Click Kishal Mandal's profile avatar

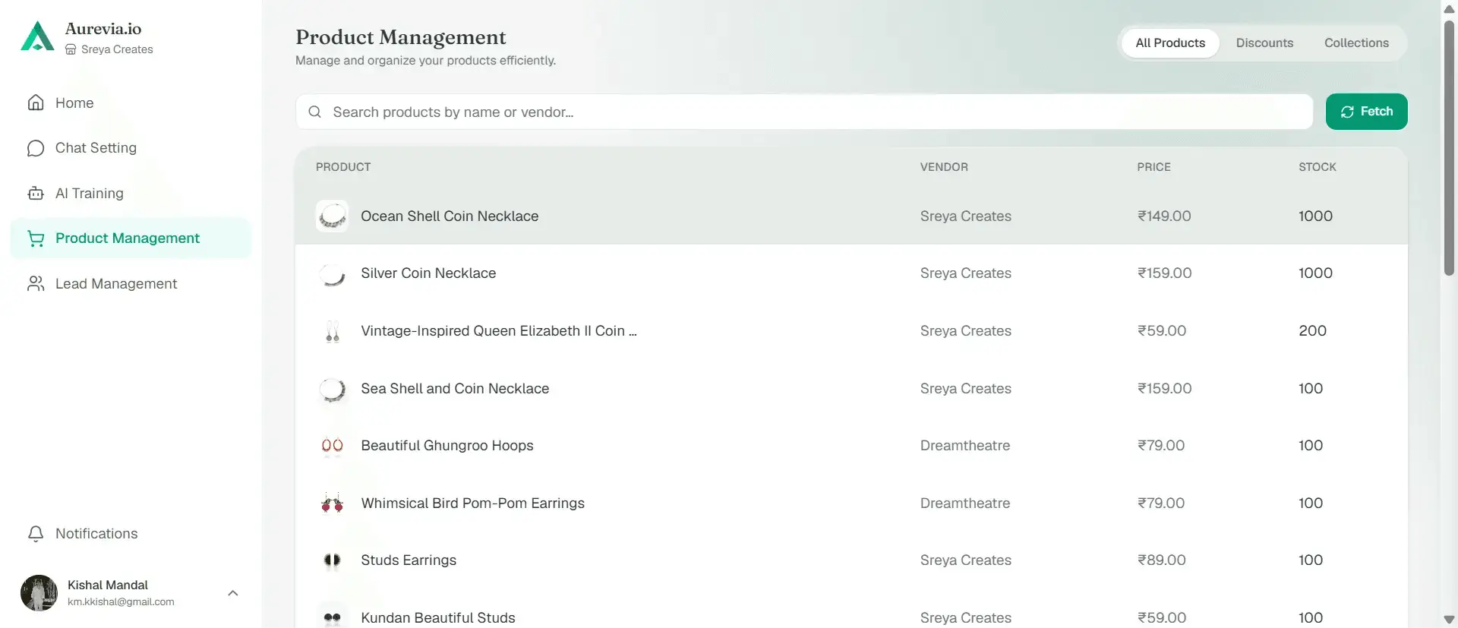tap(39, 593)
